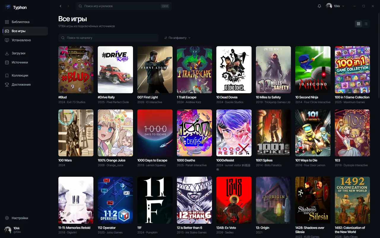Select Все игры in the sidebar
The height and width of the screenshot is (238, 380).
pyautogui.click(x=25, y=31)
